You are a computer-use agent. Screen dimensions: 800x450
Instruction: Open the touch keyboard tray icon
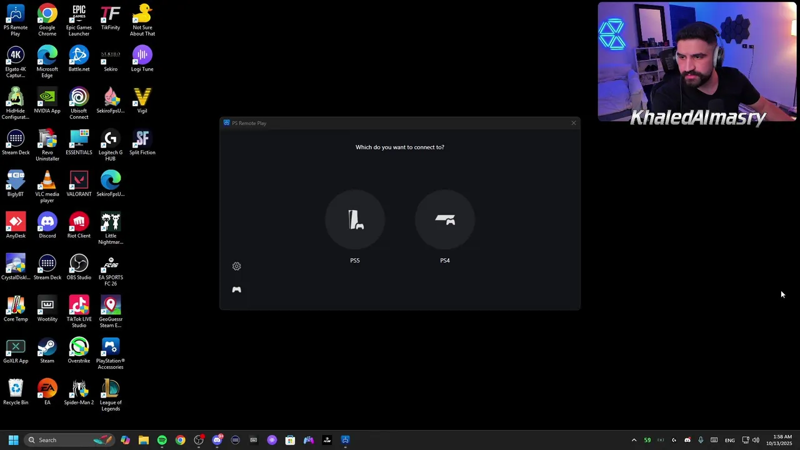coord(714,440)
